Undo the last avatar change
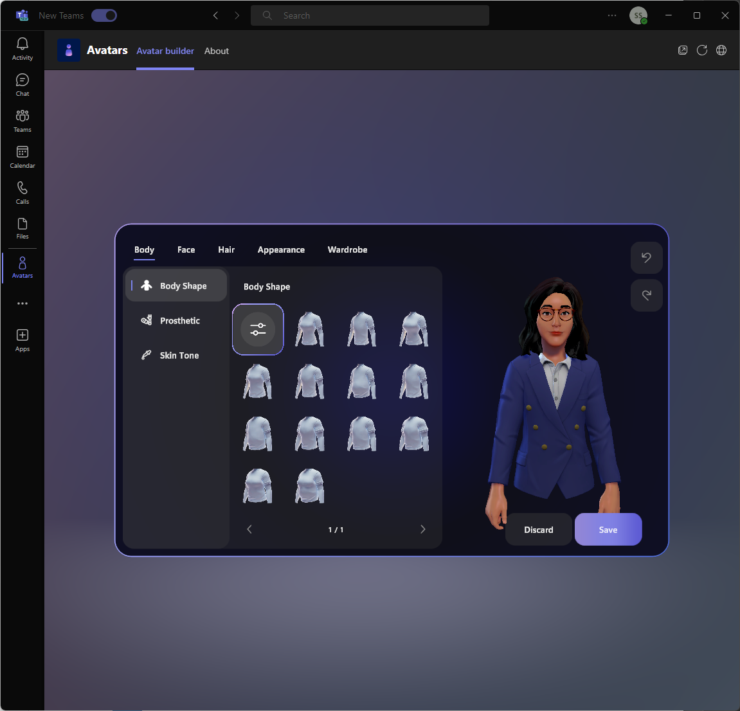The height and width of the screenshot is (711, 740). [647, 258]
